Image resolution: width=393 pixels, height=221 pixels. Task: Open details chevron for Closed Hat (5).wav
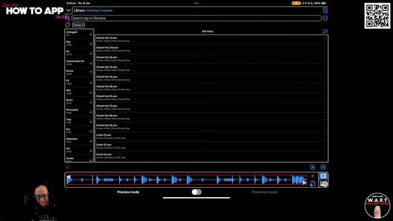[x=325, y=88]
